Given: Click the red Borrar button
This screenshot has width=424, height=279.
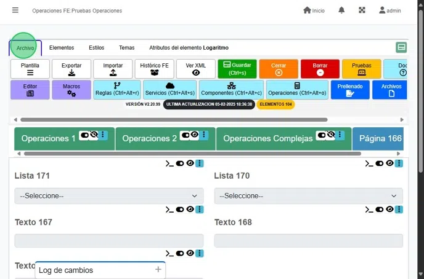Looking at the screenshot, I should click(x=320, y=69).
